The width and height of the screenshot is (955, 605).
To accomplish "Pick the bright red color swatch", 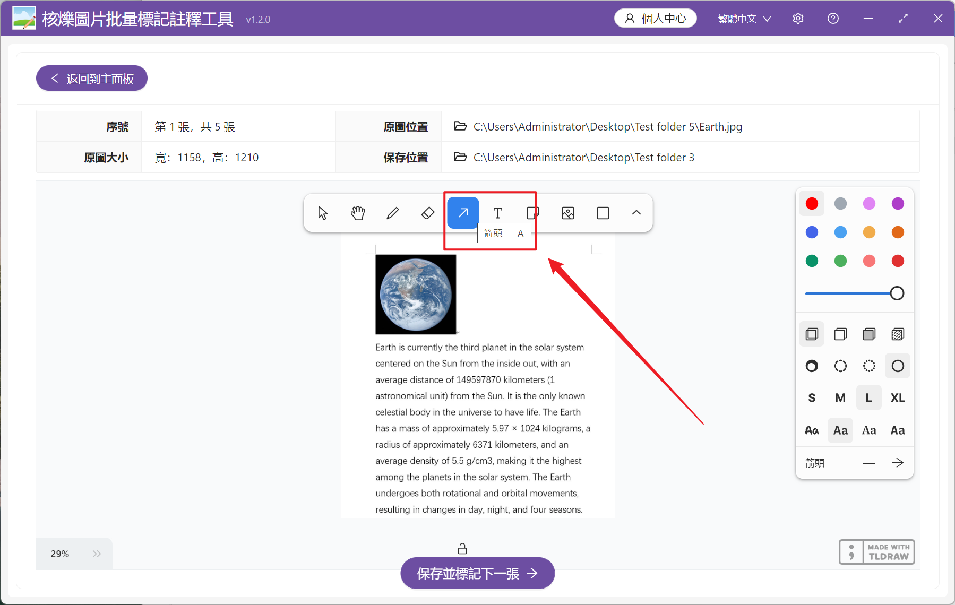I will coord(812,203).
